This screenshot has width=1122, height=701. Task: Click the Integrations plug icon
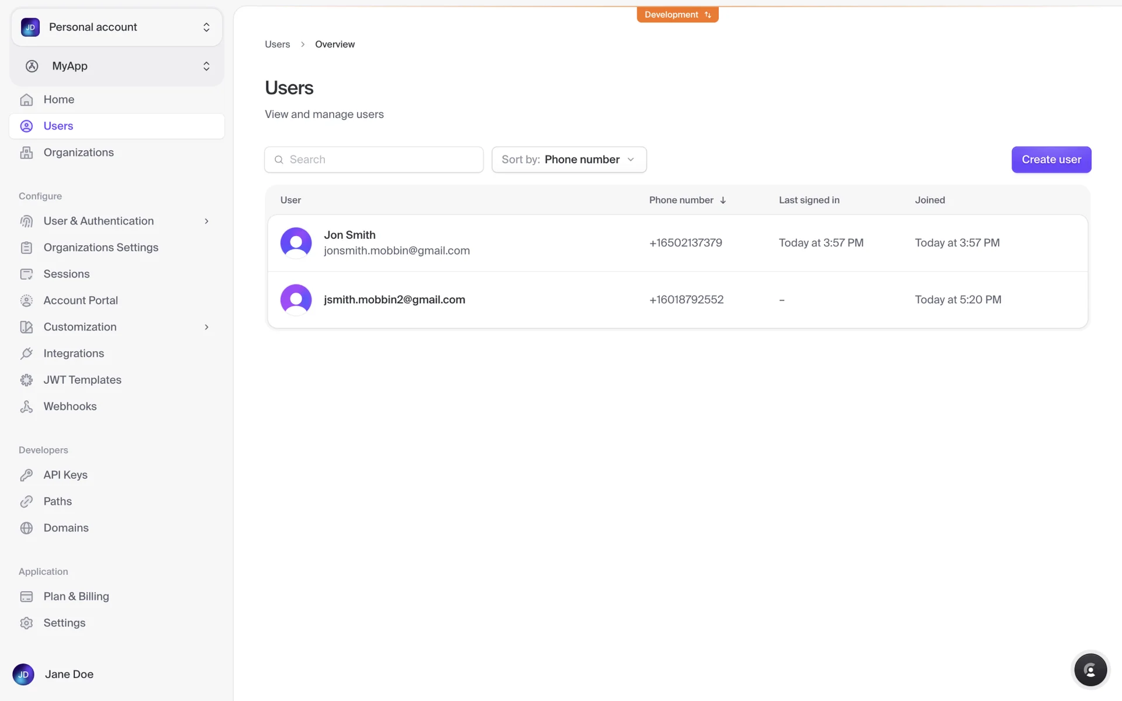pos(26,353)
